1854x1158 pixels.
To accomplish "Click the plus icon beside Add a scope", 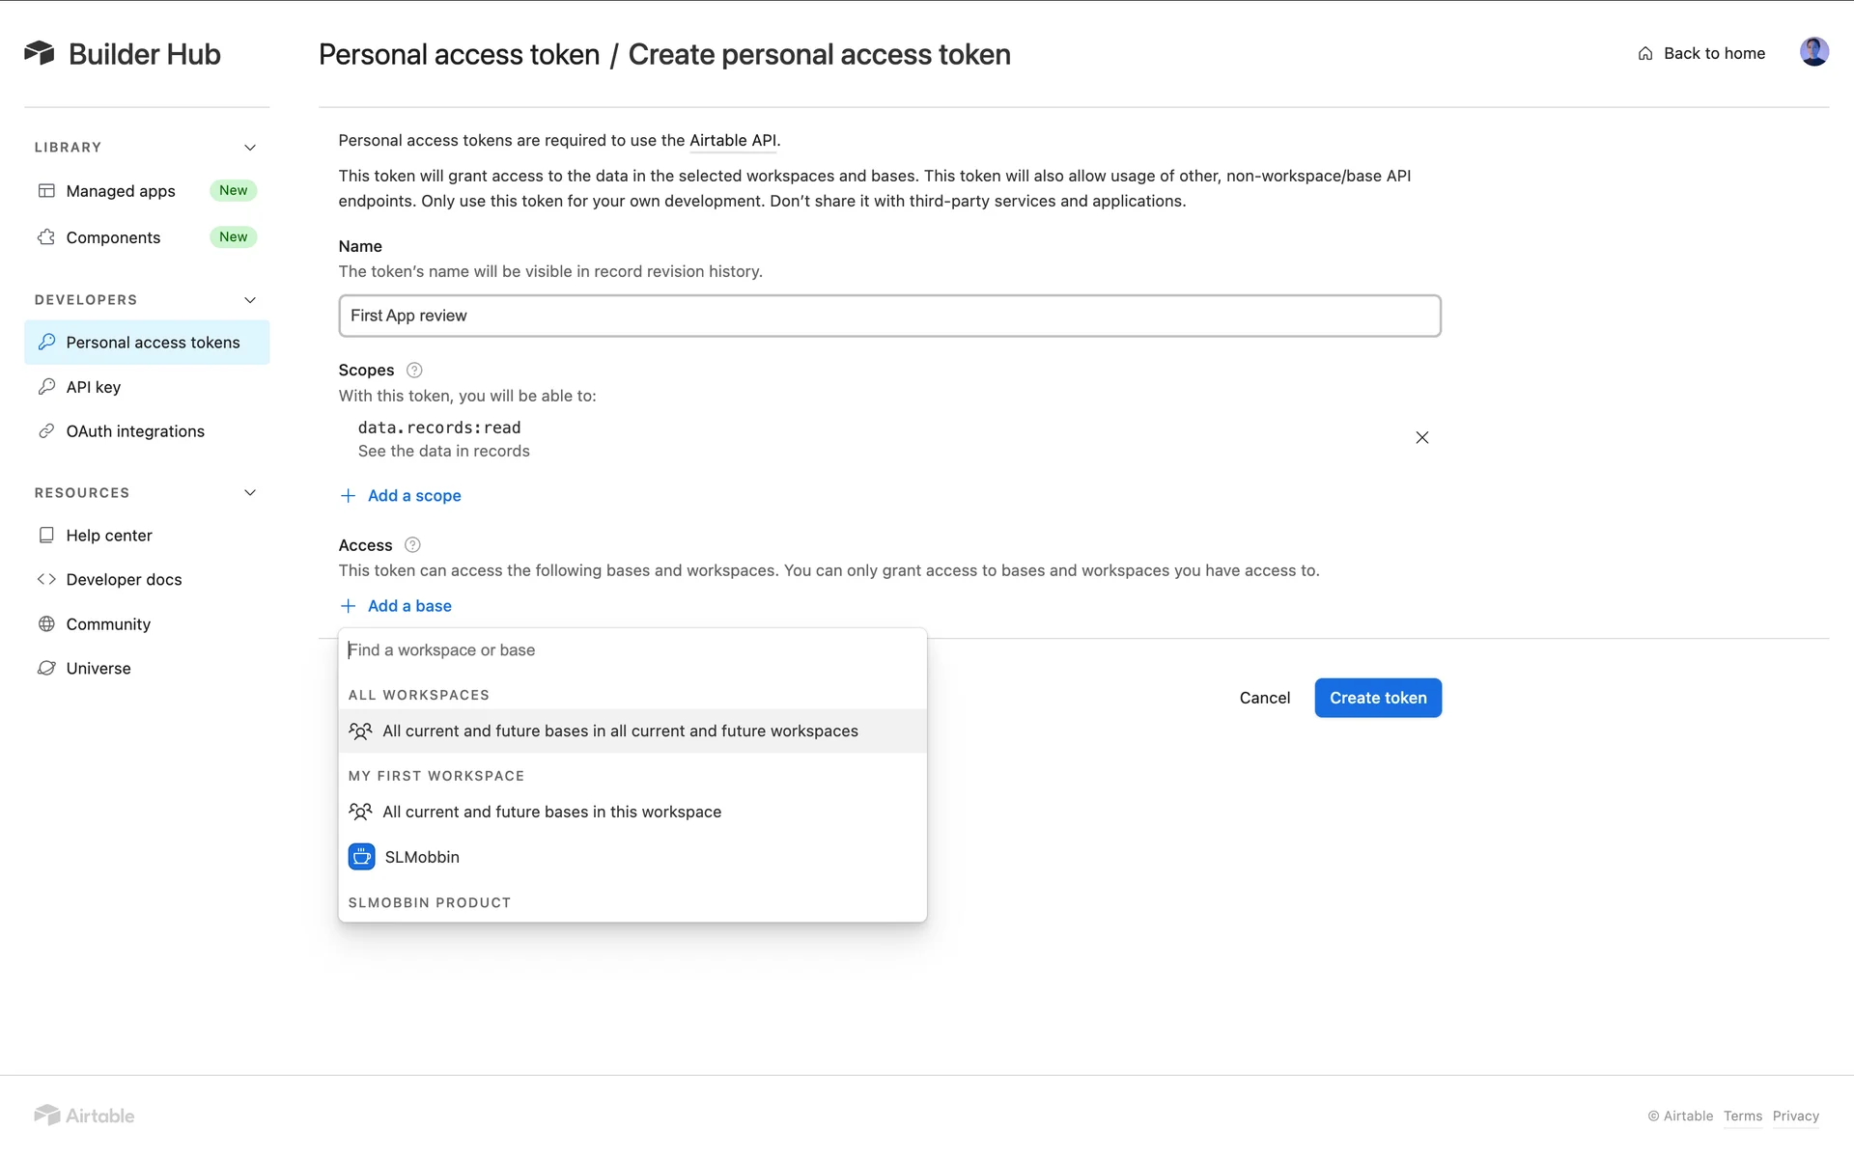I will coord(349,496).
